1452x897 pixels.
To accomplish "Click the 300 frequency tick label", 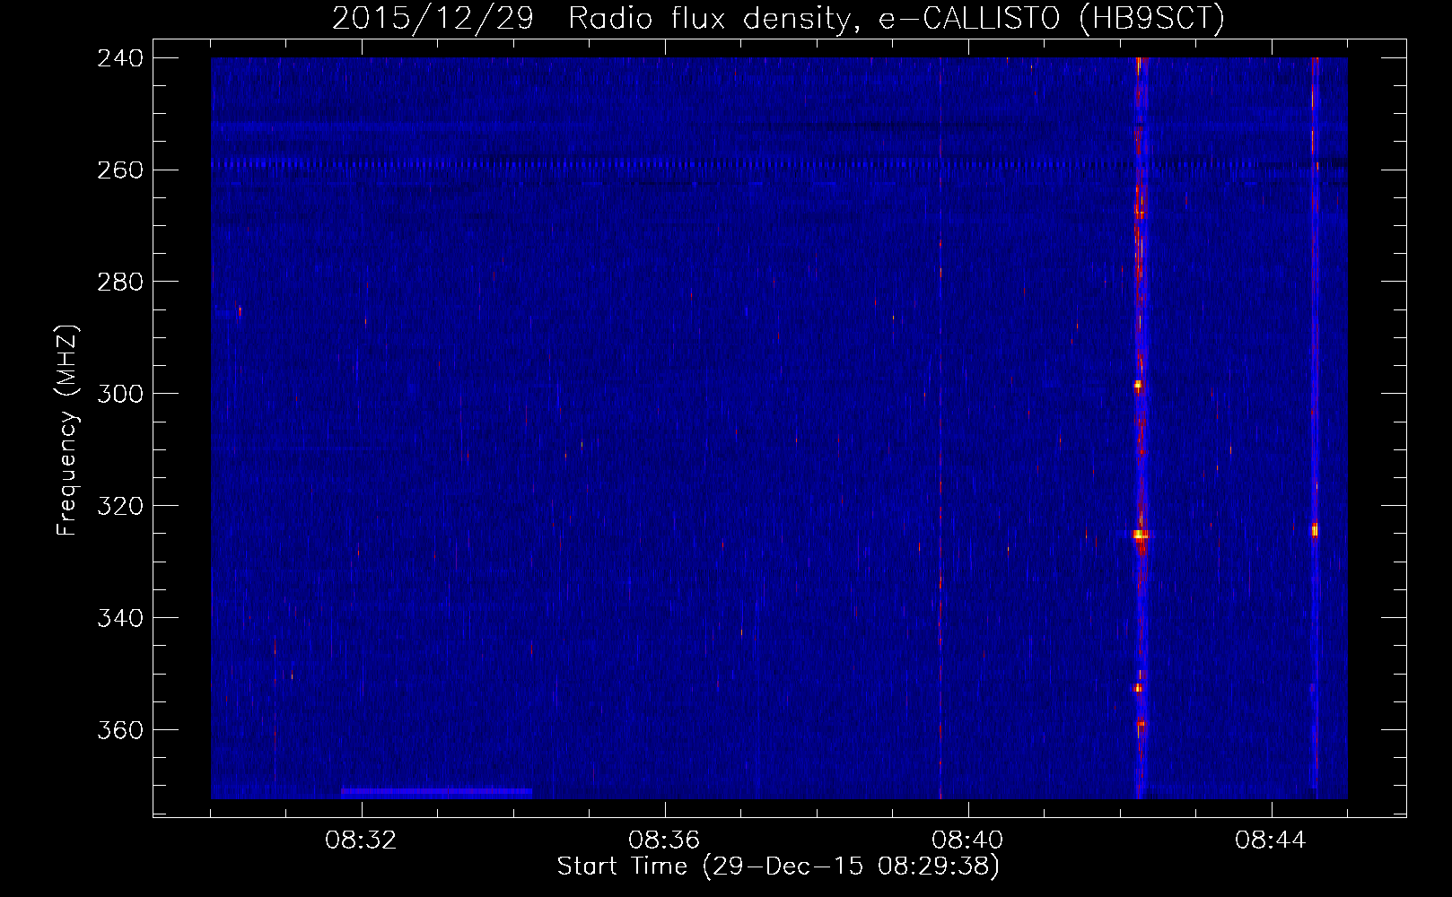I will coord(120,394).
